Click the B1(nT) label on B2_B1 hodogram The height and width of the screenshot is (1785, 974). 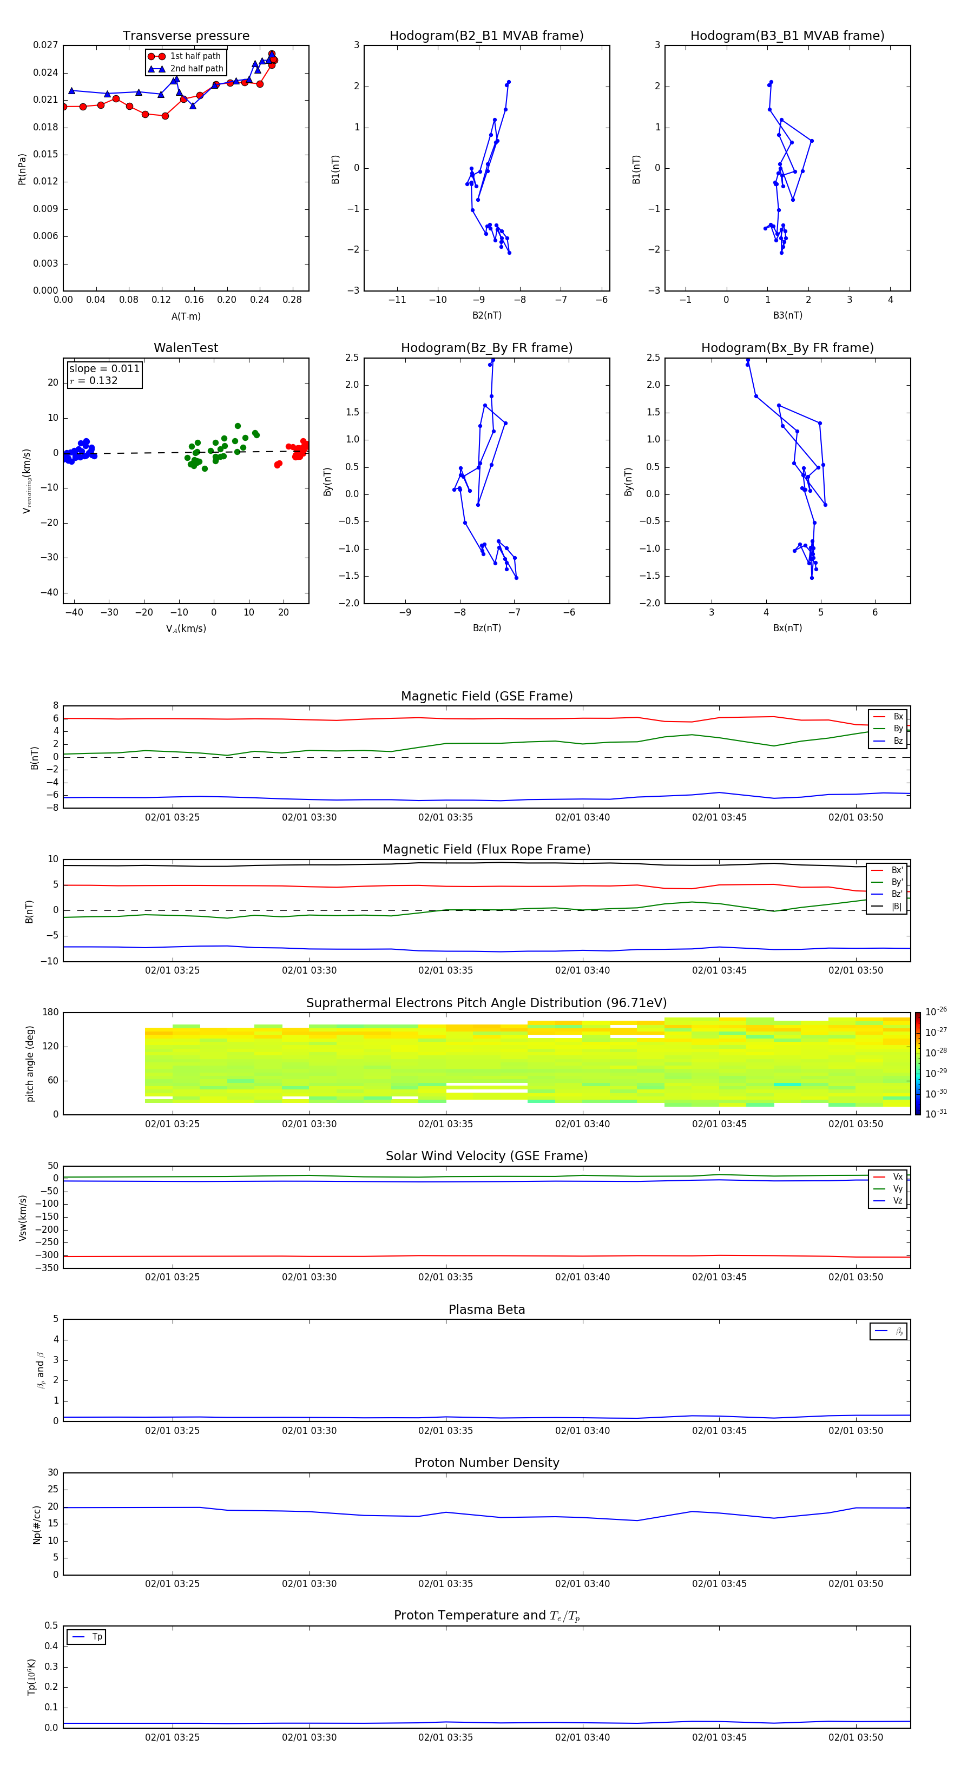(335, 169)
